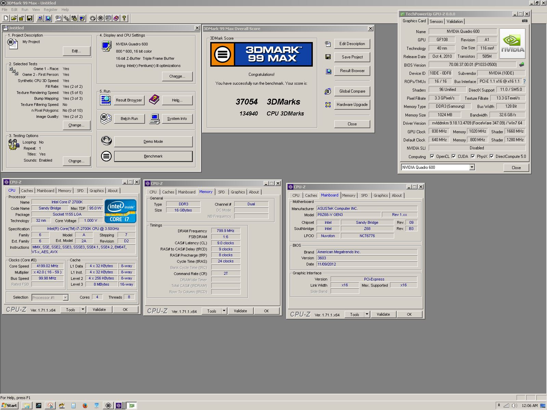Click the System Info computer toolbar icon
Viewport: 547px width, 410px height.
click(x=40, y=18)
